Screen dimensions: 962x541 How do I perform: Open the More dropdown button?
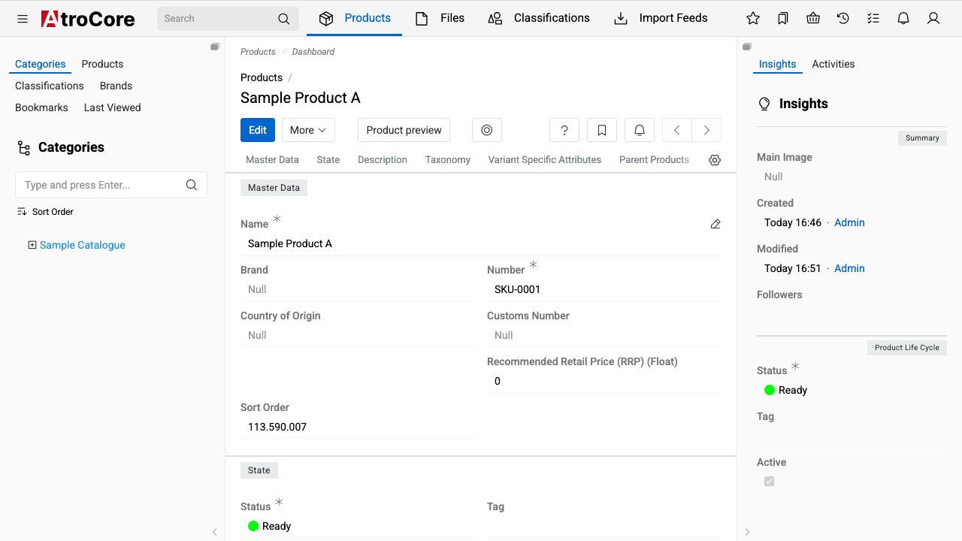coord(308,130)
